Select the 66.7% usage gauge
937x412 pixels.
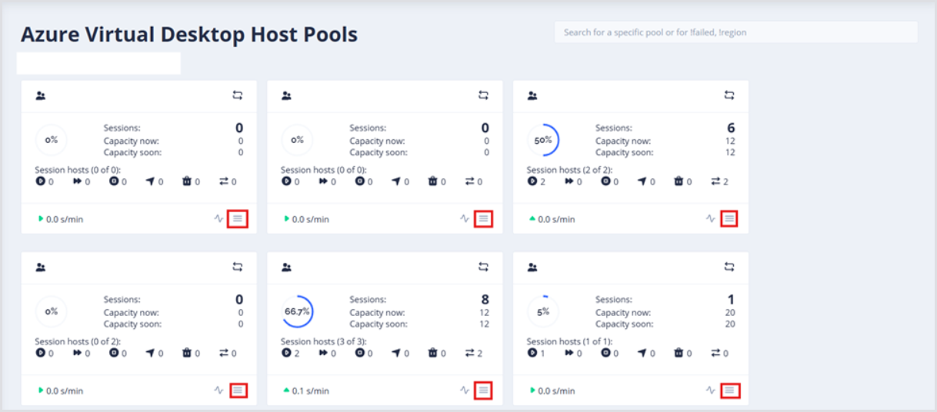(297, 311)
